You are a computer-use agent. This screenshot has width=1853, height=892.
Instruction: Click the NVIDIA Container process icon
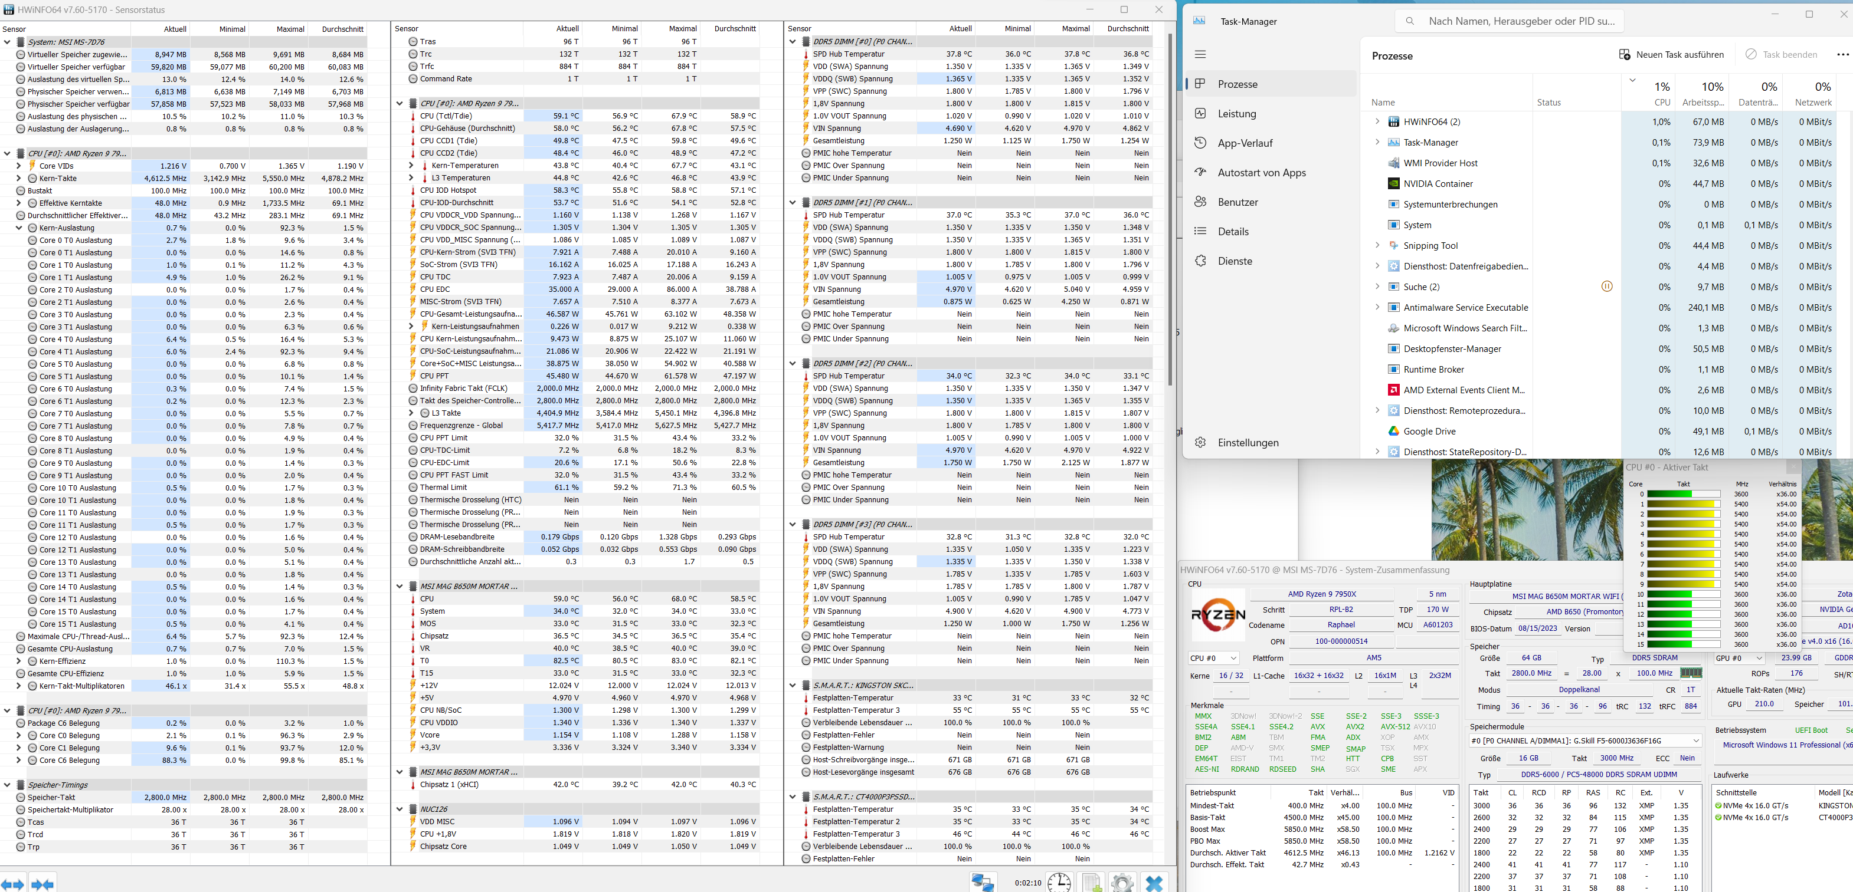click(x=1393, y=183)
